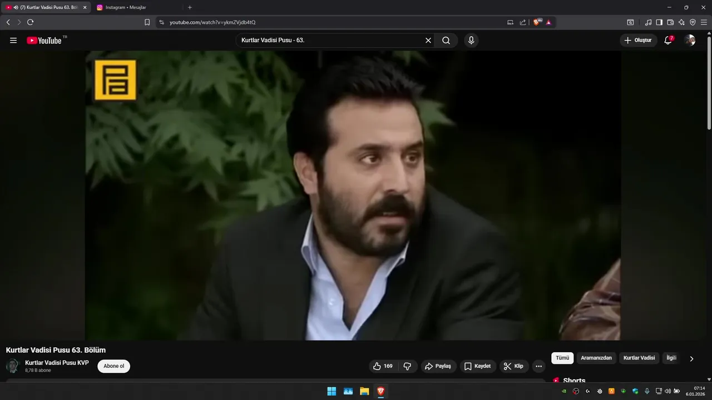Share this page from the address bar
Image resolution: width=712 pixels, height=400 pixels.
pyautogui.click(x=523, y=22)
